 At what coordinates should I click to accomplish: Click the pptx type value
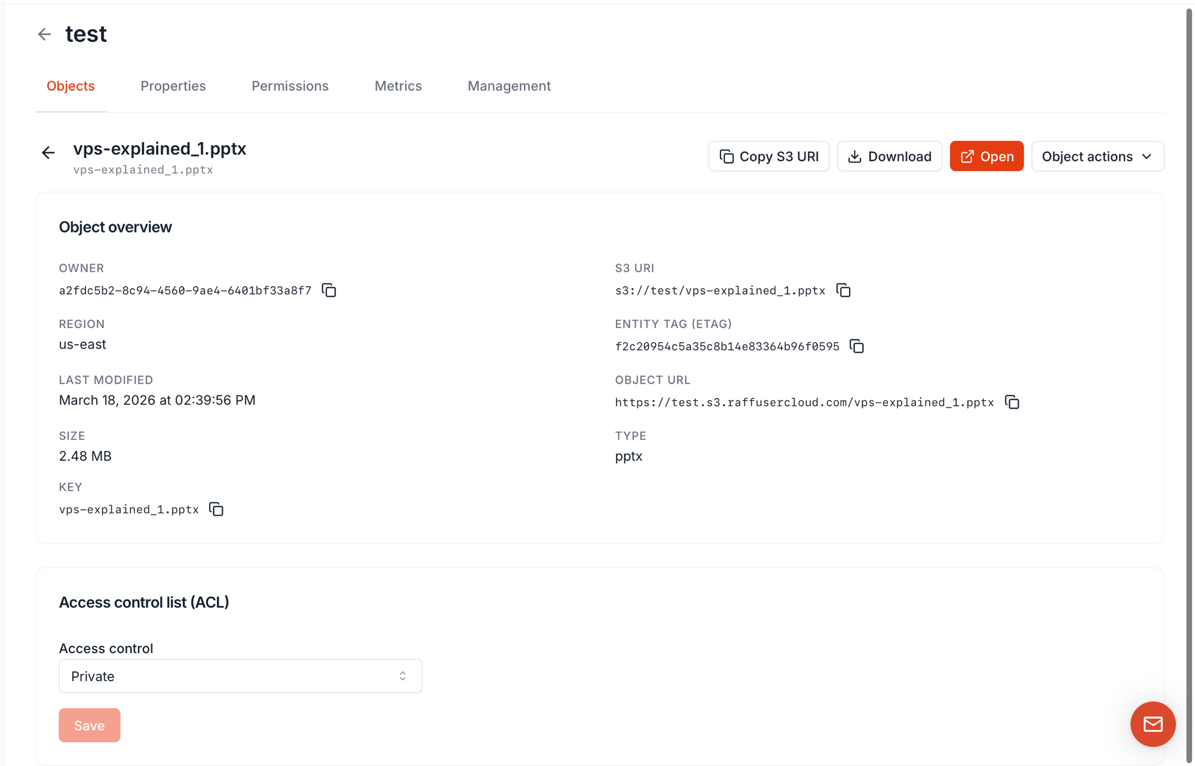coord(629,456)
